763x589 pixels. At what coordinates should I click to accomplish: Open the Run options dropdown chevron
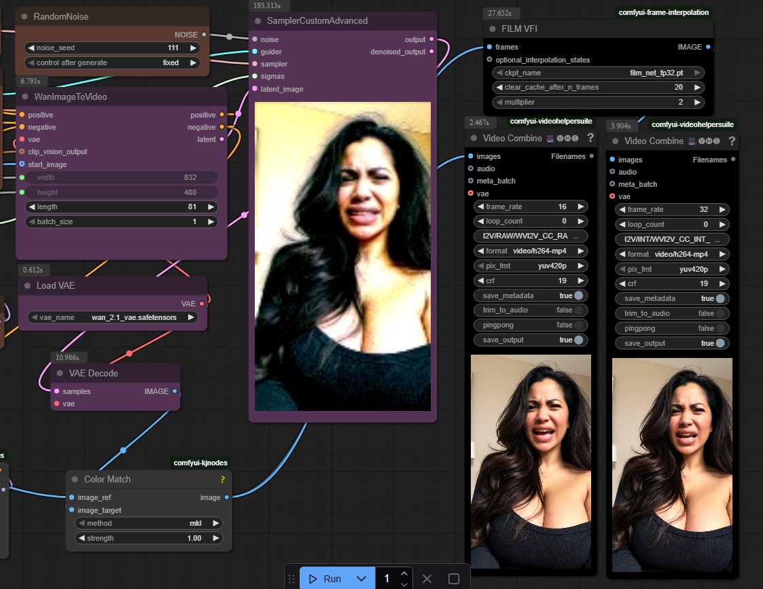coord(361,579)
